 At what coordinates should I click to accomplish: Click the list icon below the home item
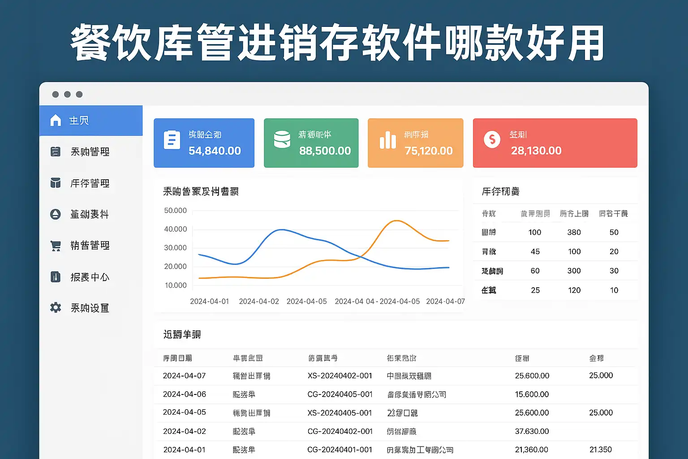pos(56,152)
